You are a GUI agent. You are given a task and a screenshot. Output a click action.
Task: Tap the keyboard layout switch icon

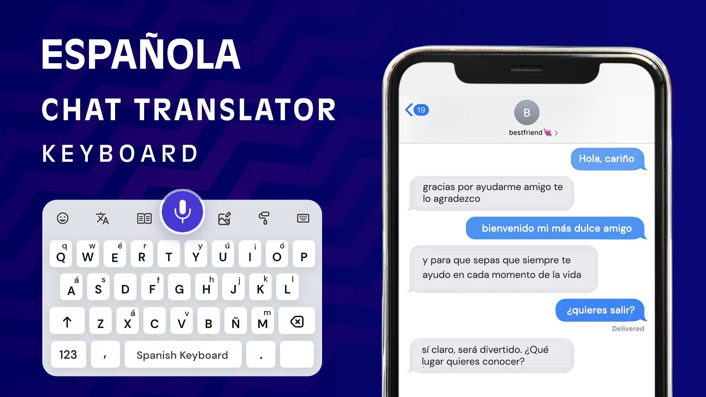(x=303, y=218)
